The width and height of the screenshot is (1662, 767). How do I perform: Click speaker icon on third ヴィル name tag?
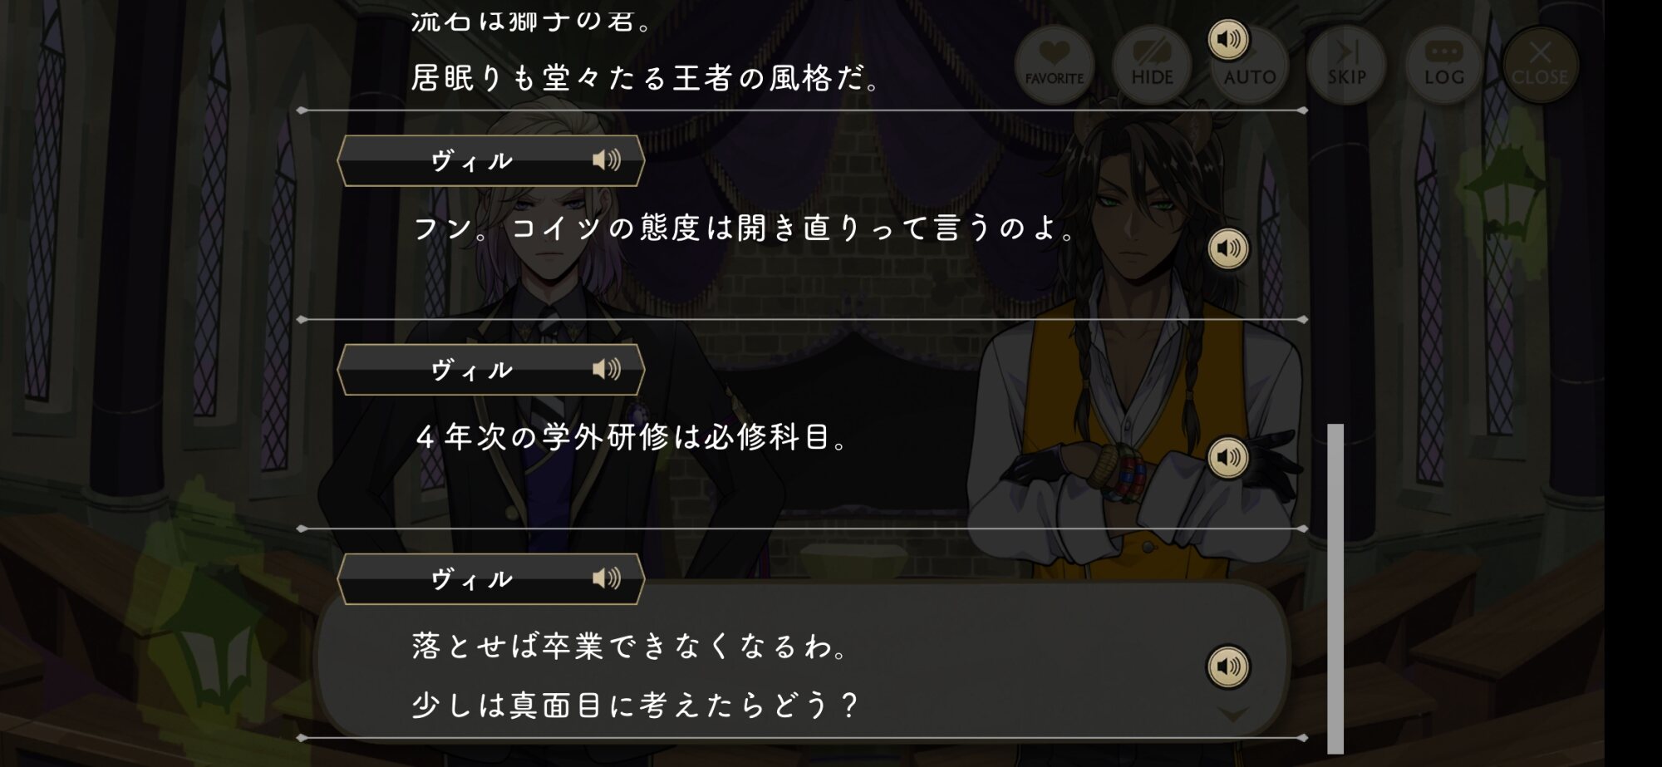(x=607, y=578)
